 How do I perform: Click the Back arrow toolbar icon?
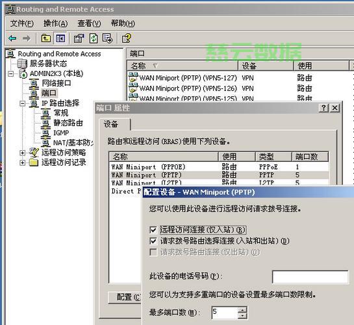click(12, 38)
